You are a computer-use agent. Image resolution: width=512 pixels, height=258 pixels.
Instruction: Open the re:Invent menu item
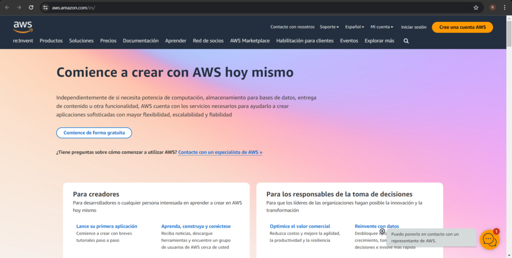tap(23, 41)
